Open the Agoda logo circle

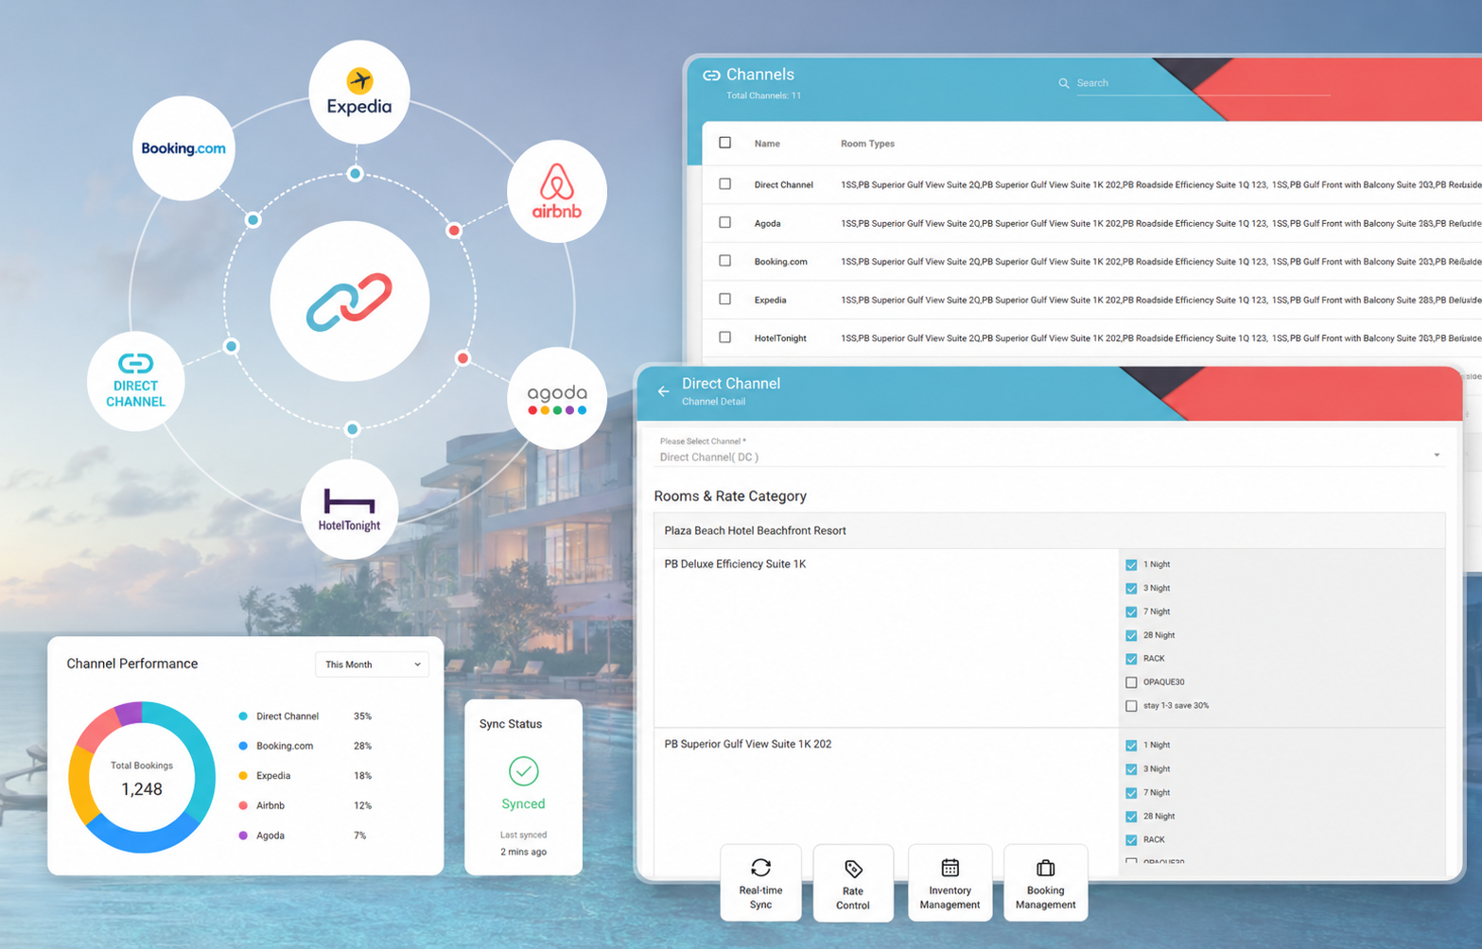click(557, 399)
